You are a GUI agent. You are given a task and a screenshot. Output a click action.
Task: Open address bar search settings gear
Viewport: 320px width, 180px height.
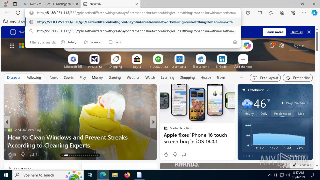(235, 42)
